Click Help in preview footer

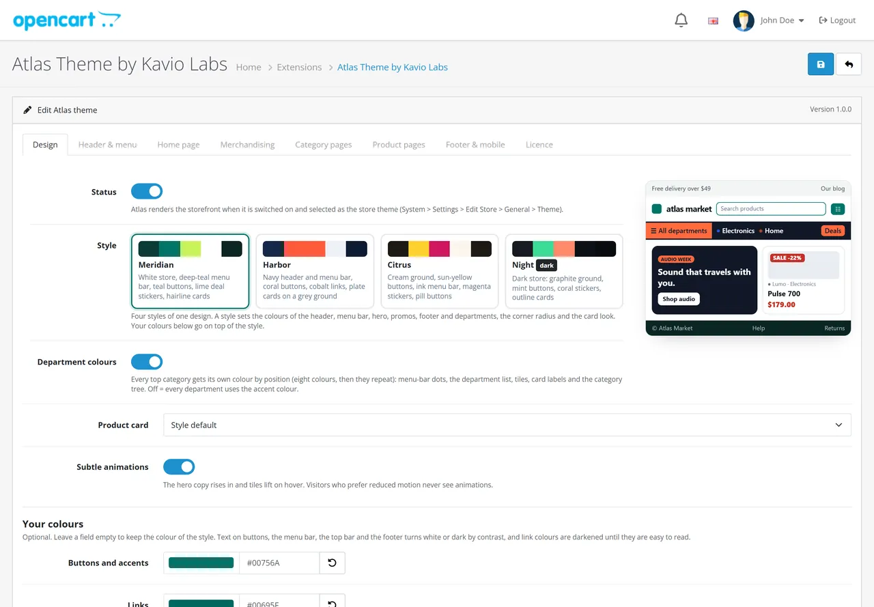point(758,328)
